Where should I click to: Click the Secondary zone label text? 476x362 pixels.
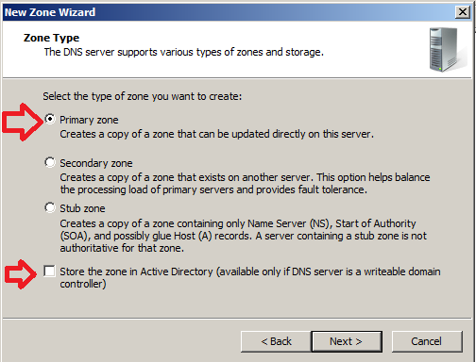click(96, 163)
